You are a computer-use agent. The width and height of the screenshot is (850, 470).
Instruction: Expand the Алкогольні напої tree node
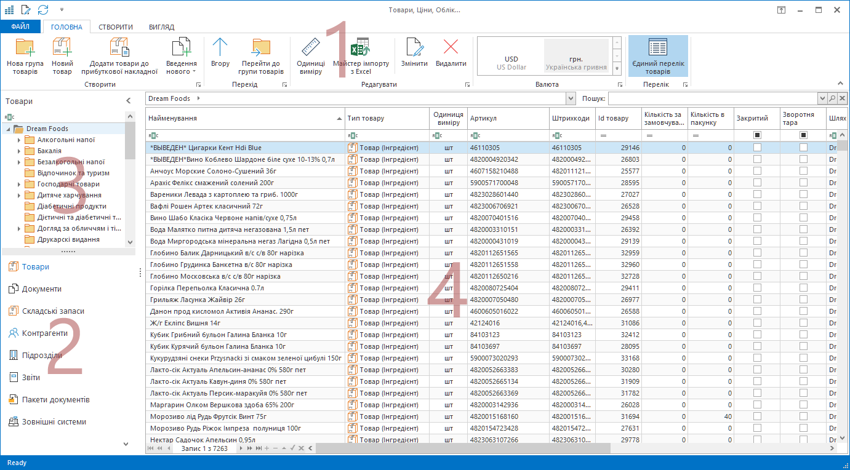click(19, 140)
